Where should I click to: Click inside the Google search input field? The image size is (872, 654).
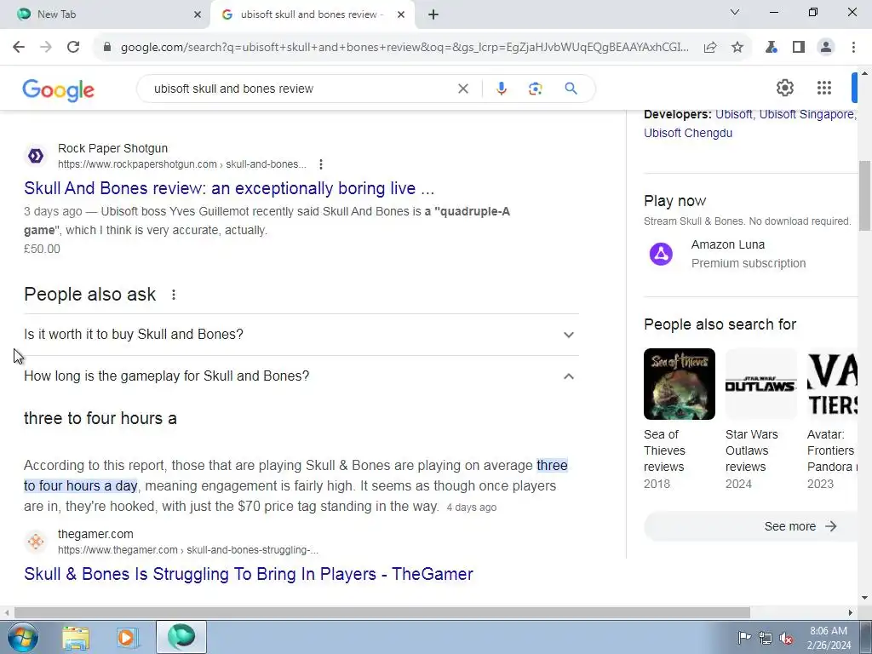click(301, 89)
